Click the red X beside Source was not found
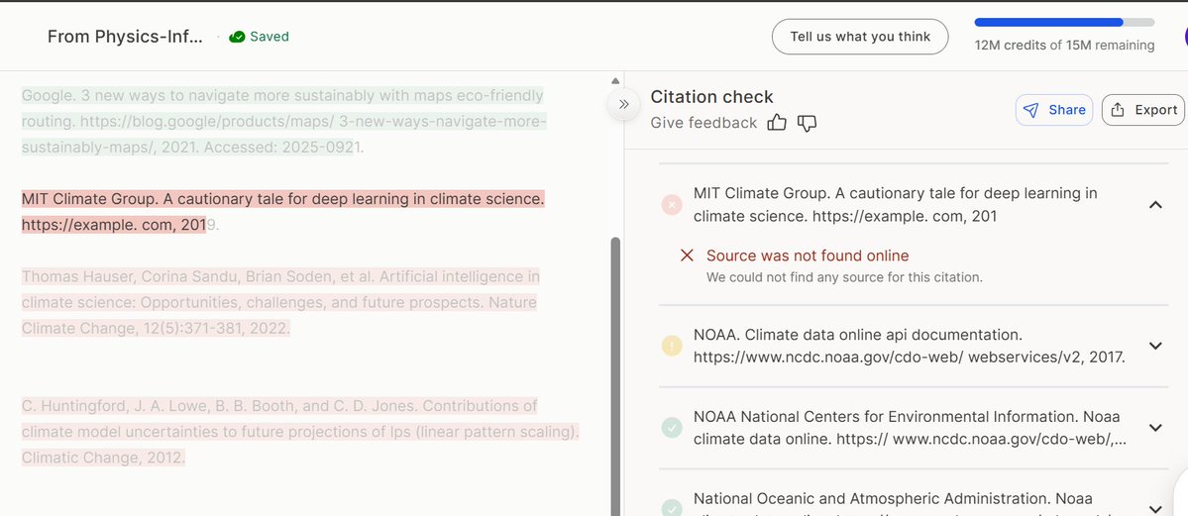Viewport: 1188px width, 516px height. point(688,256)
